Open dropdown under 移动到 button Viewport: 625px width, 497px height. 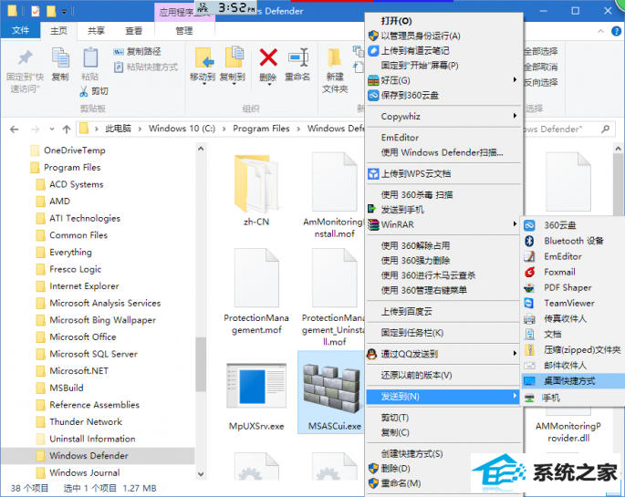point(204,84)
